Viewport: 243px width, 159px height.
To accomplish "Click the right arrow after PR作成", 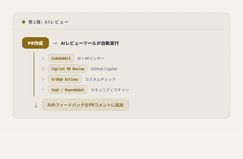I will 55,43.
